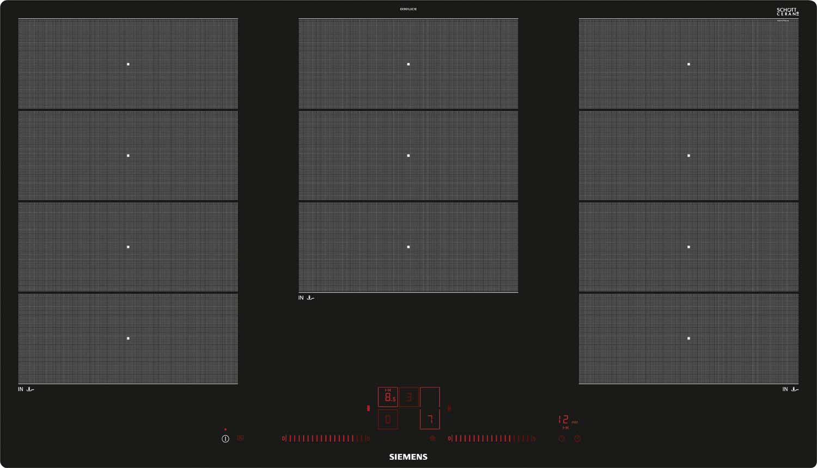This screenshot has height=468, width=817.
Task: Tap the SCHOTT CERAN logo
Action: [788, 11]
